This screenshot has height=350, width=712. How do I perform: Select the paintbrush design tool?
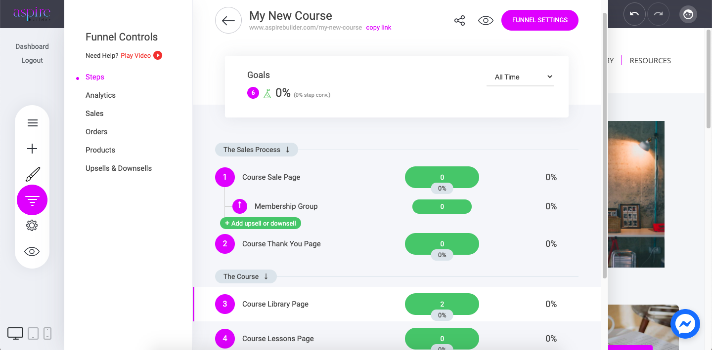[x=32, y=174]
